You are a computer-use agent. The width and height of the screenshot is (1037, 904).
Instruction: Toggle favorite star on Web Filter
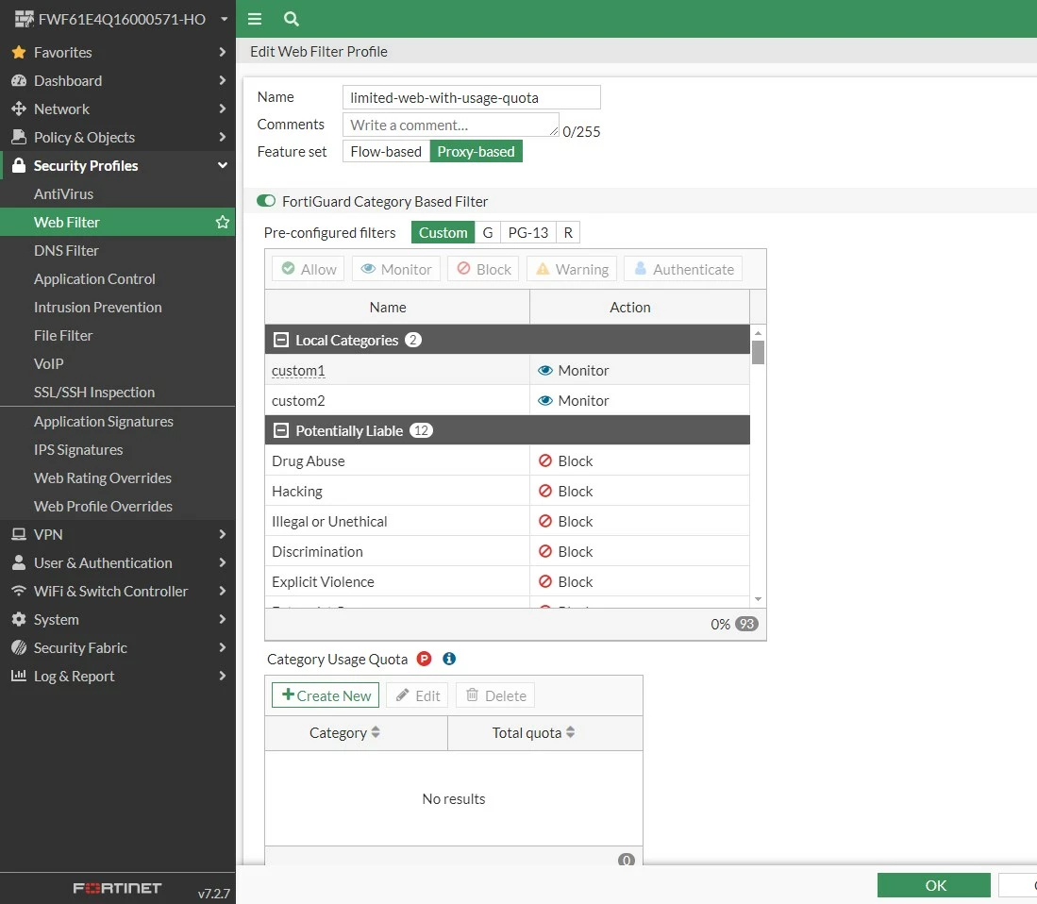(223, 222)
